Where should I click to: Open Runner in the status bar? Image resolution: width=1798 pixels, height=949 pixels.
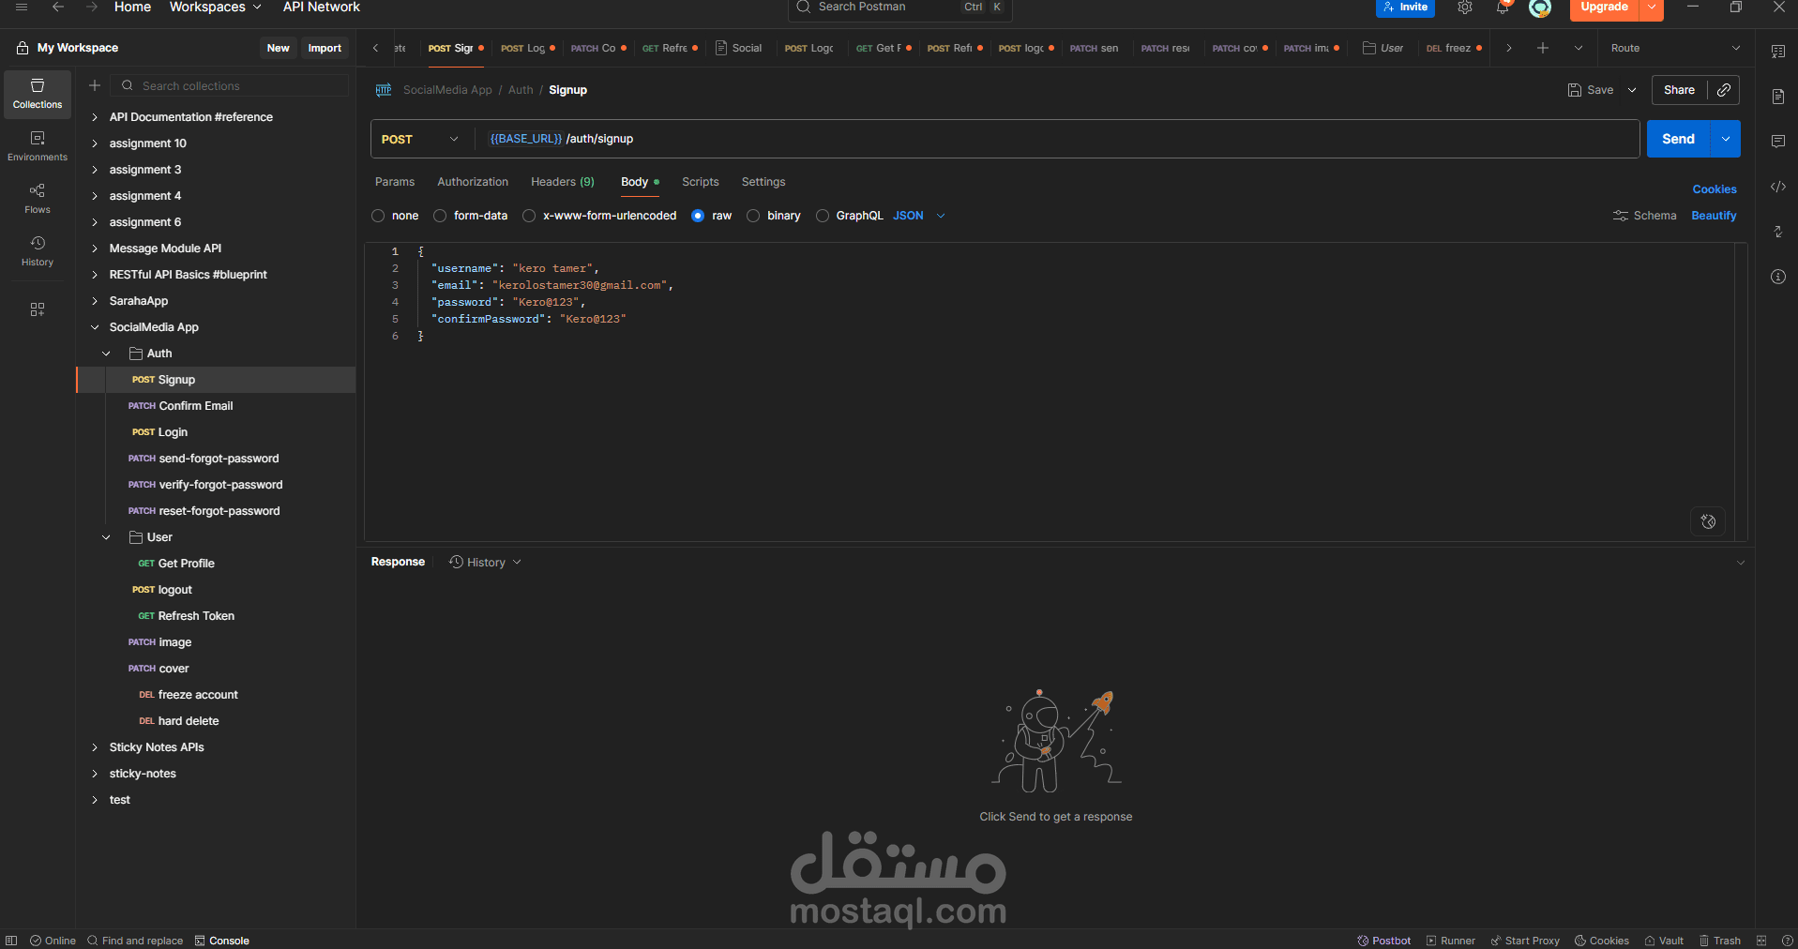pyautogui.click(x=1451, y=941)
